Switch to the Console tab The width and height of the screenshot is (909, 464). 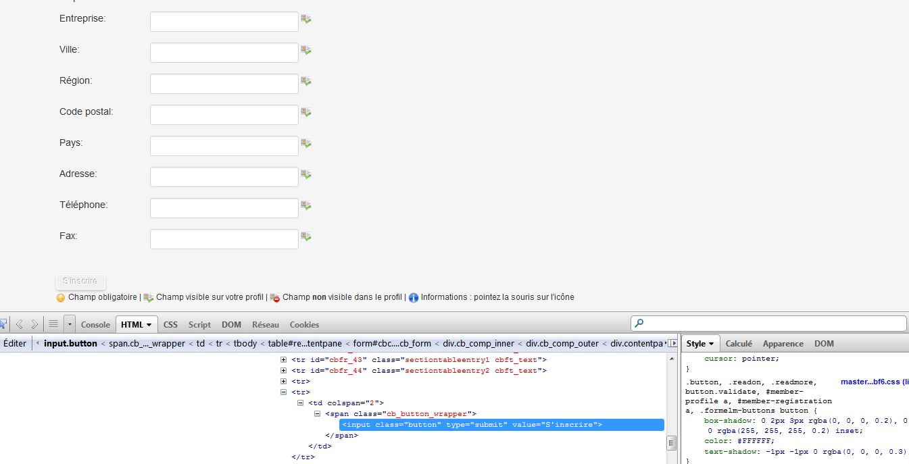pos(95,325)
